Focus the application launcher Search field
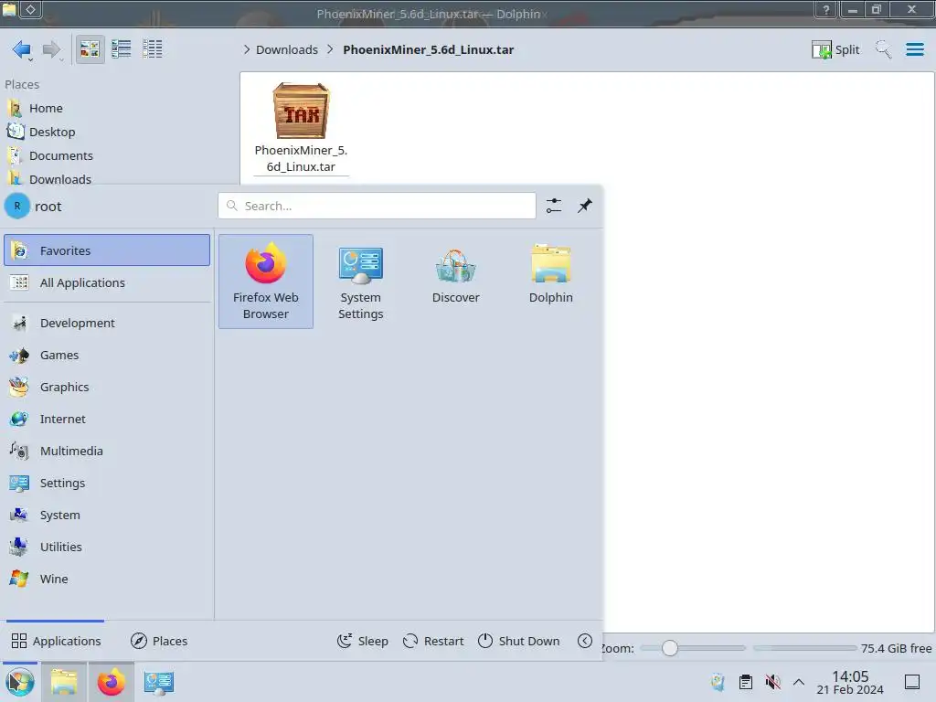Viewport: 936px width, 702px height. pyautogui.click(x=377, y=206)
